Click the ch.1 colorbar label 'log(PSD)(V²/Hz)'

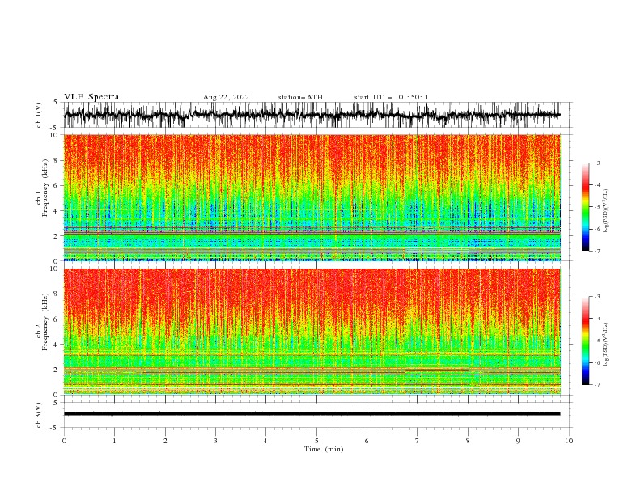pos(606,211)
